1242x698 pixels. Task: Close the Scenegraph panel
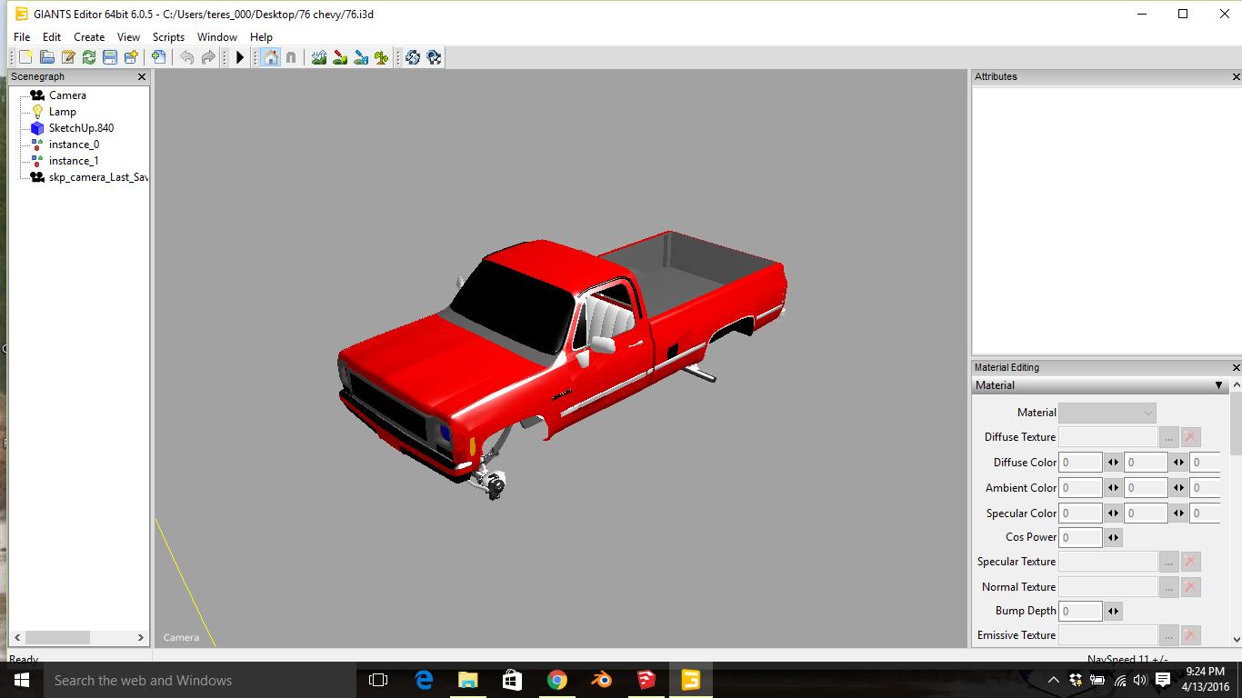(141, 77)
